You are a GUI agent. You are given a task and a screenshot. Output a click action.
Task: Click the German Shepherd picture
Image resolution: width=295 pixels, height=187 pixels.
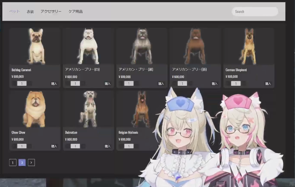click(x=249, y=46)
